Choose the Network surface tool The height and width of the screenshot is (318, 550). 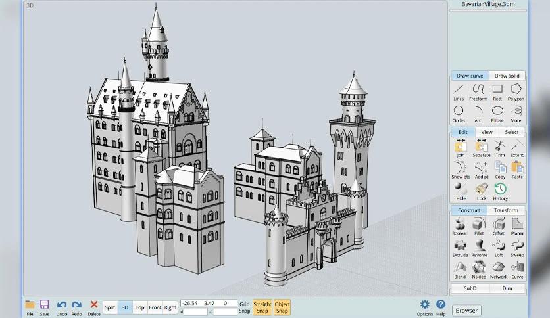499,270
